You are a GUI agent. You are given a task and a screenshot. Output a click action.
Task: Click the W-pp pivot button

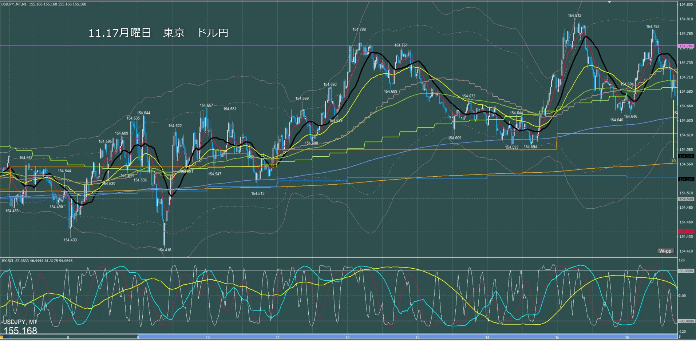(665, 251)
